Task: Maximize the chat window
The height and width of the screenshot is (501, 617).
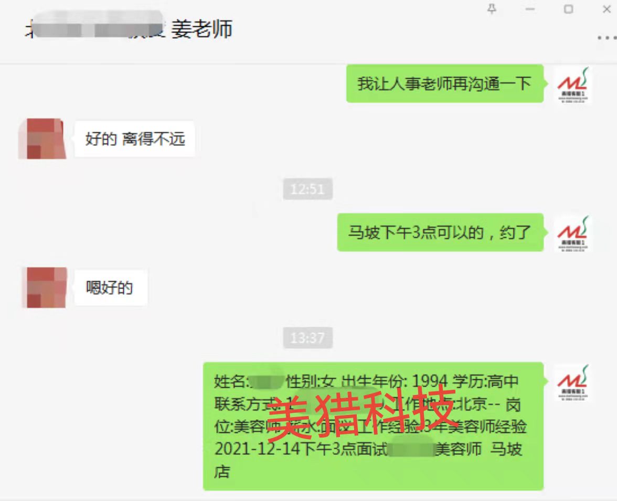Action: pyautogui.click(x=568, y=9)
